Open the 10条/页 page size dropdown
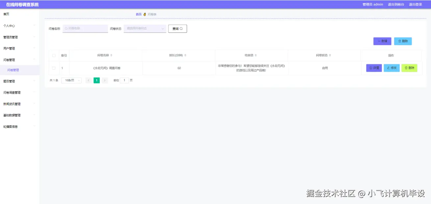The height and width of the screenshot is (204, 431). click(71, 80)
